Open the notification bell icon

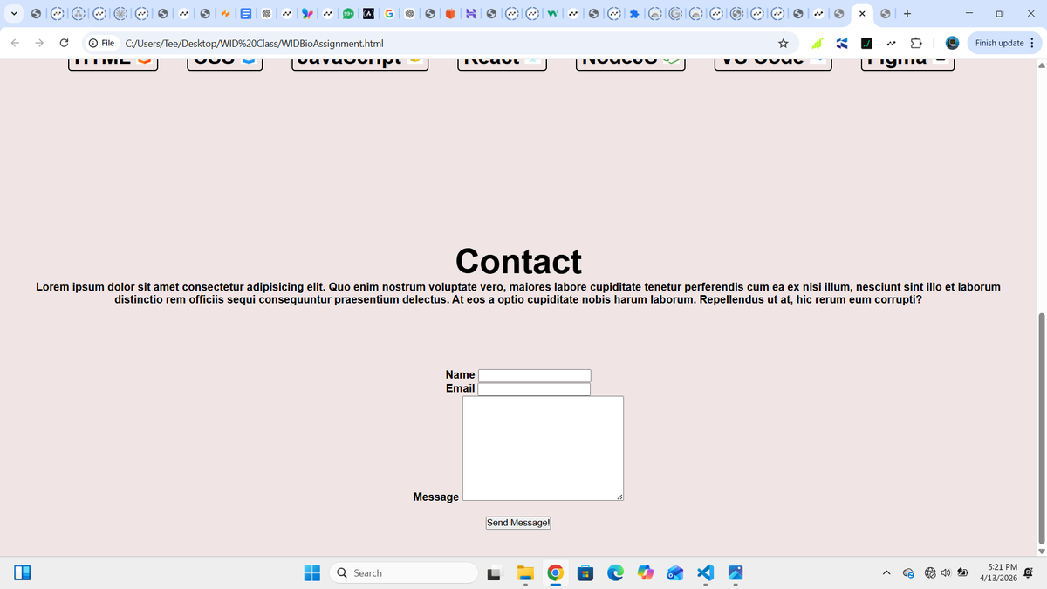[x=1029, y=573]
